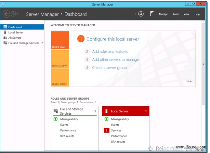Screen dimensions: 210x153
Task: Open Services in Local Server tile
Action: (116, 130)
